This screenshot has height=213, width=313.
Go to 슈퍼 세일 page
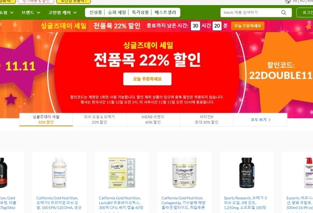pos(117,12)
